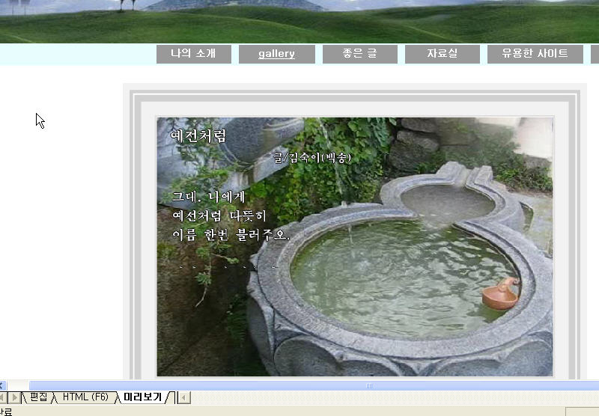Open the 유용한 사이트 navigation button
This screenshot has height=416, width=599.
535,54
